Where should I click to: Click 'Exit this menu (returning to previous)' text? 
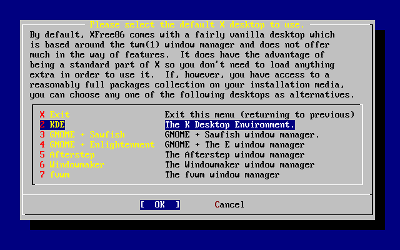[259, 115]
